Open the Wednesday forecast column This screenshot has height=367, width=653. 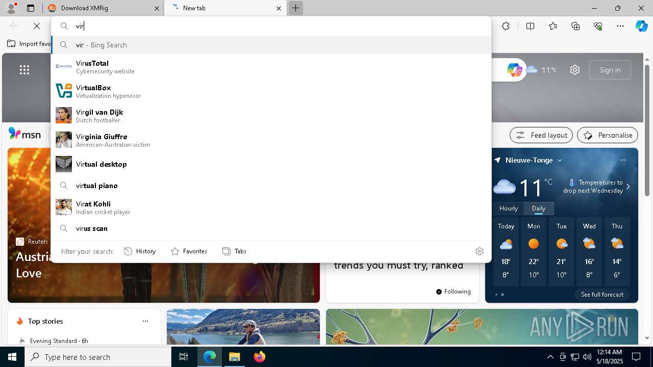(x=589, y=252)
